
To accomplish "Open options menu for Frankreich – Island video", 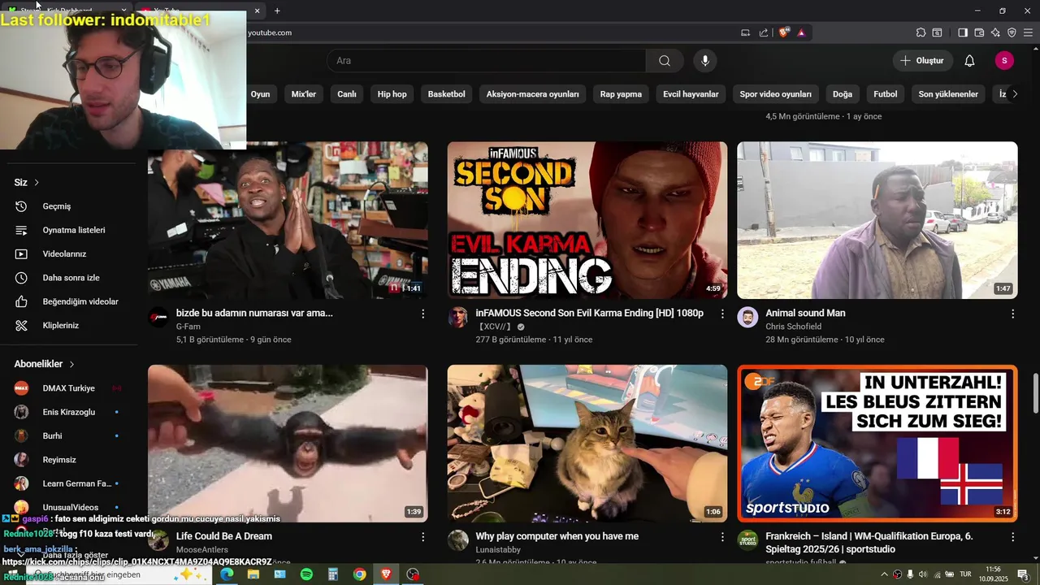I will pos(1012,537).
